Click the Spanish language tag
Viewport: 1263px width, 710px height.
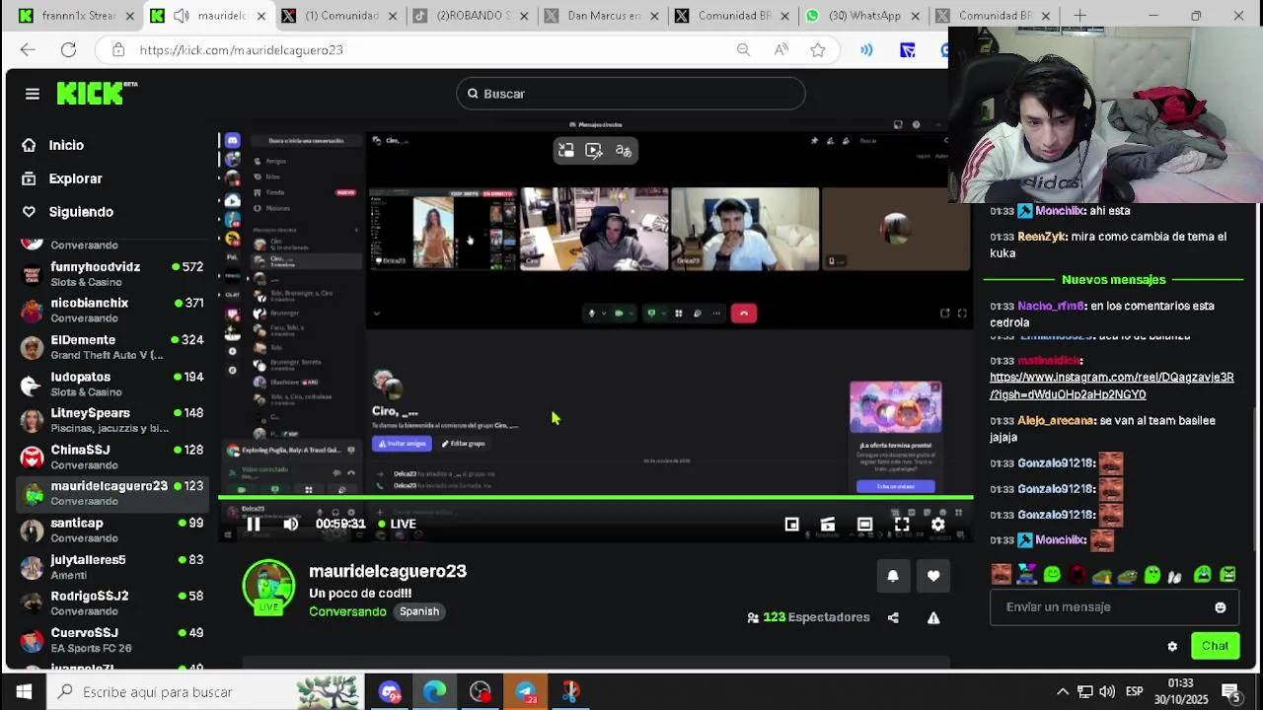pos(419,612)
